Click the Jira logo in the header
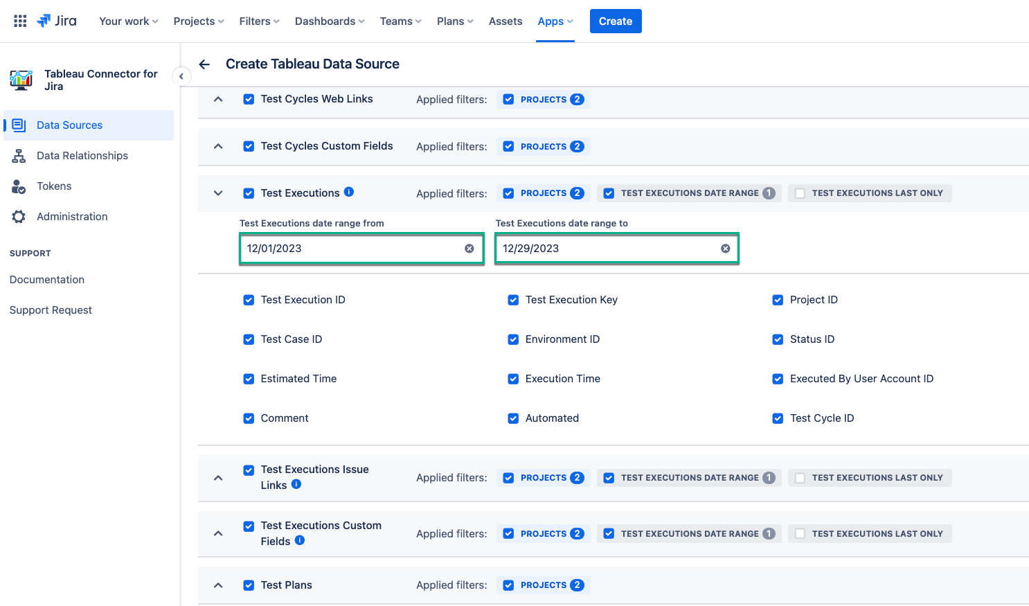Image resolution: width=1029 pixels, height=606 pixels. coord(57,21)
